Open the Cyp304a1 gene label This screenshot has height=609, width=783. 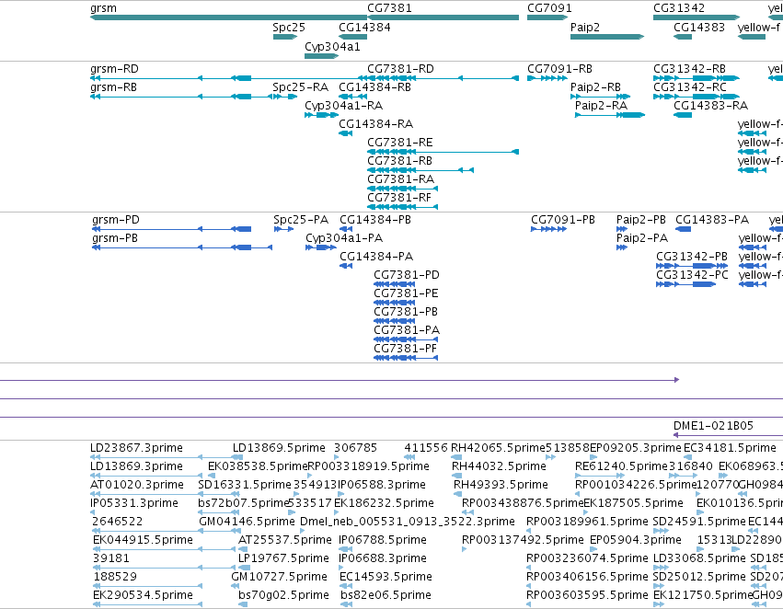coord(332,47)
